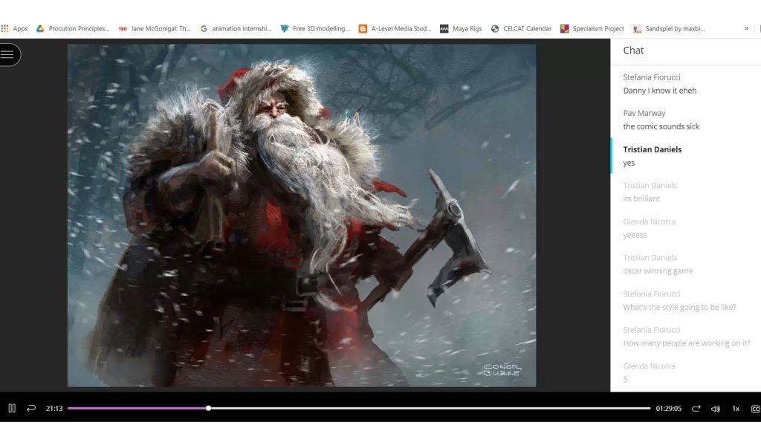
Task: Expand the bookmarks overflow chevron
Action: [x=746, y=29]
